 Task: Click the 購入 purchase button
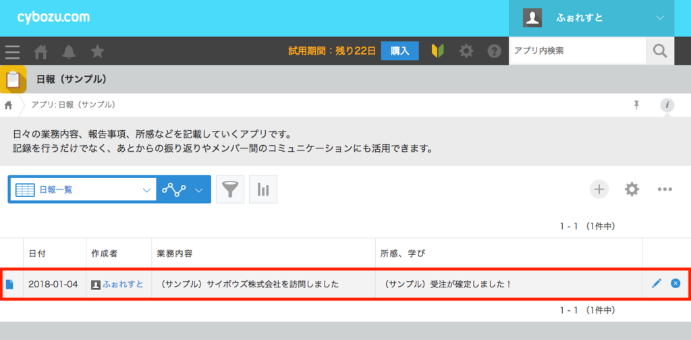pyautogui.click(x=399, y=51)
